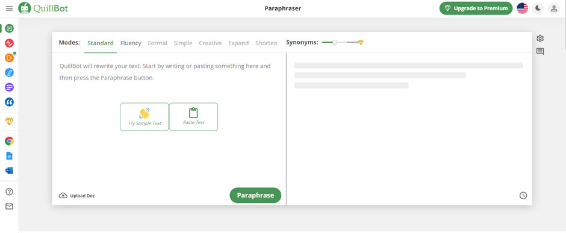The image size is (566, 233).
Task: Toggle dark mode with the moon icon
Action: coord(538,8)
